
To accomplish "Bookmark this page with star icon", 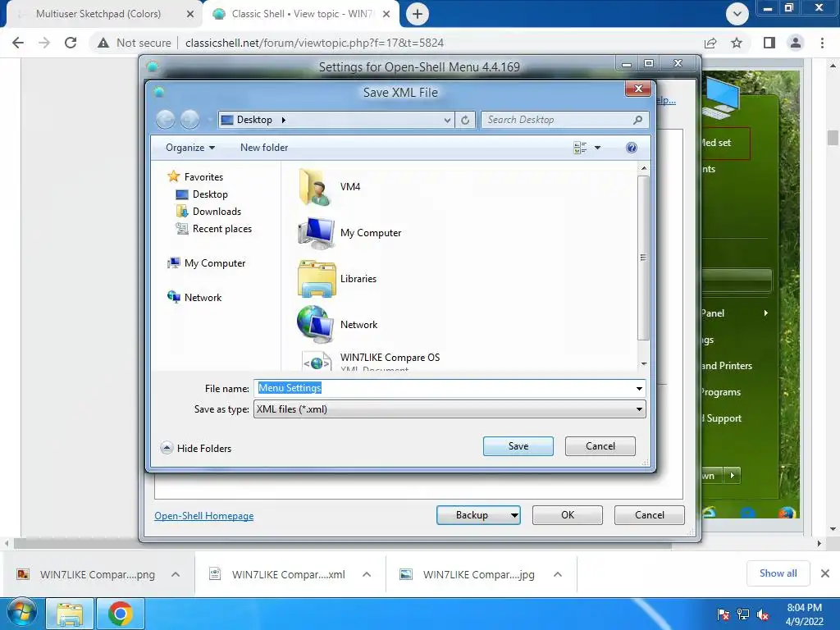I will click(737, 43).
